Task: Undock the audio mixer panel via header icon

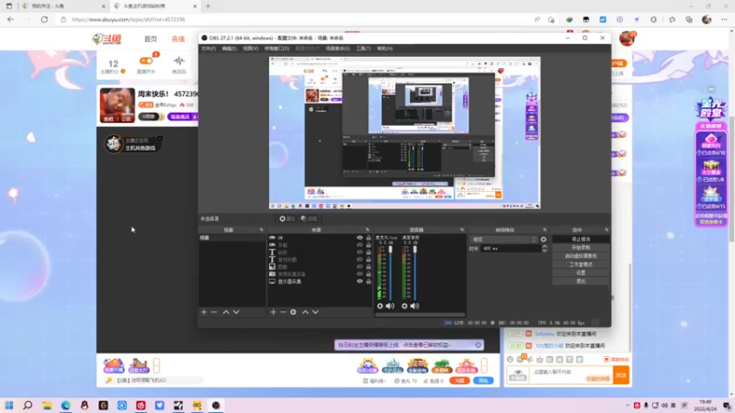Action: pos(462,230)
